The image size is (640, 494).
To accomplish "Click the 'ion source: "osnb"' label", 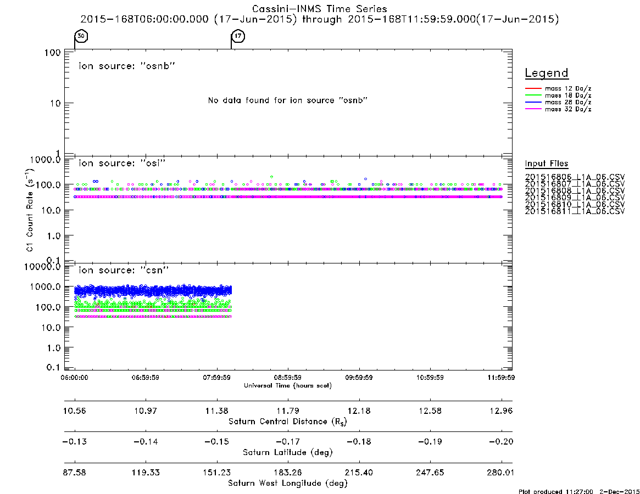I will point(127,66).
